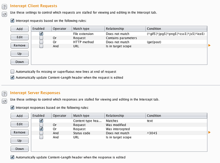Open help for Intercept Server Responses
The height and width of the screenshot is (163, 220).
click(x=4, y=94)
